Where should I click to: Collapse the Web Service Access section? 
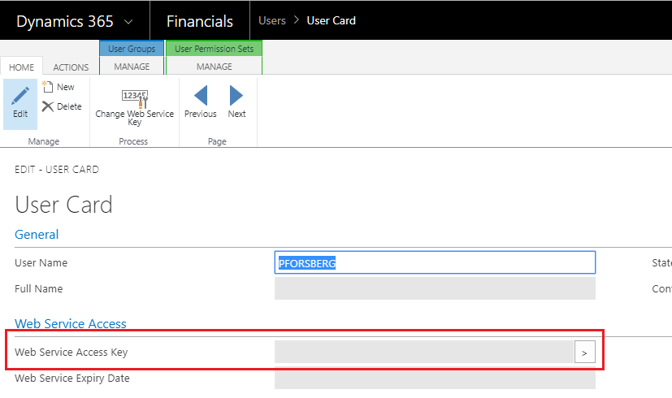click(71, 323)
